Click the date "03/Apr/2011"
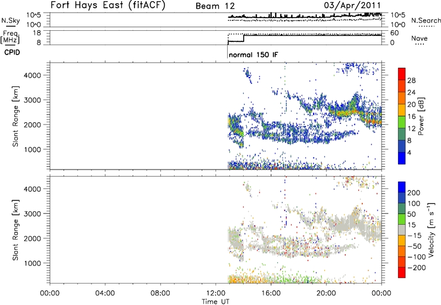This screenshot has width=441, height=305. pyautogui.click(x=352, y=6)
